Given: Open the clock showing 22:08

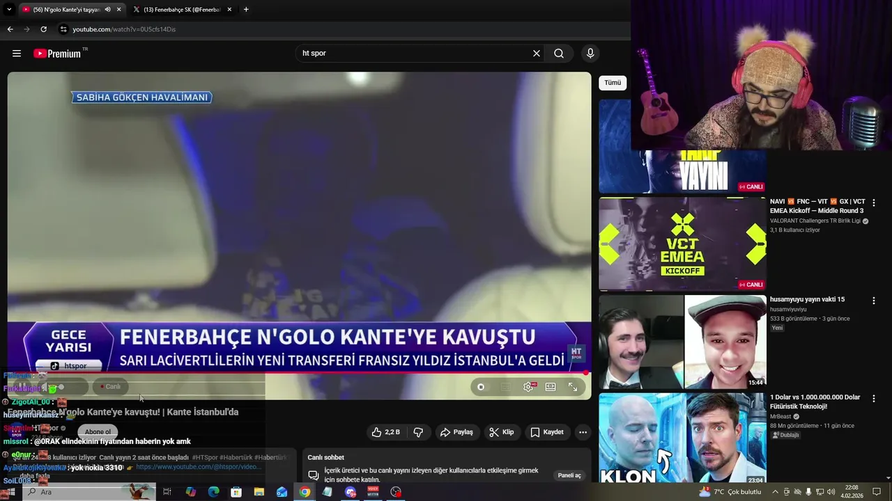Looking at the screenshot, I should pos(852,492).
